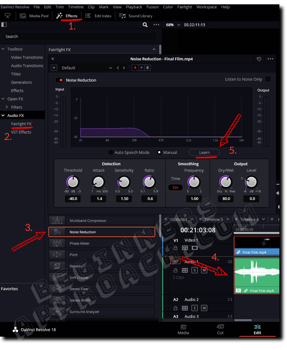Click the Learn button

204,152
